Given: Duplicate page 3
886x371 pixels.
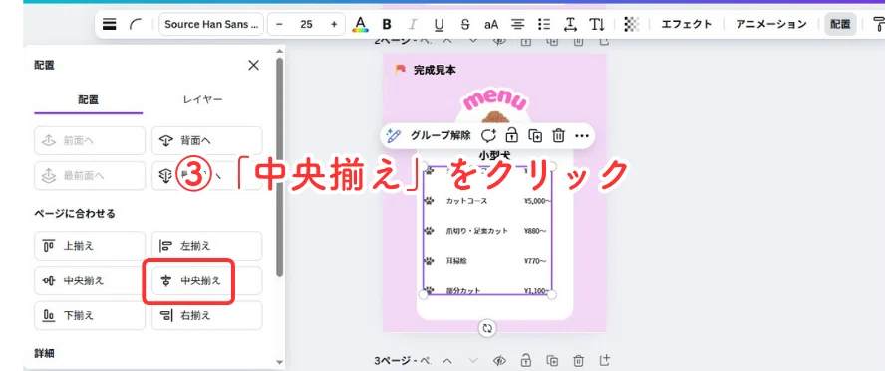Looking at the screenshot, I should click(x=552, y=360).
